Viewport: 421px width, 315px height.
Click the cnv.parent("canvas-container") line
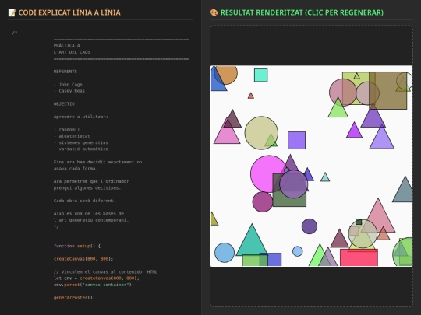[94, 285]
